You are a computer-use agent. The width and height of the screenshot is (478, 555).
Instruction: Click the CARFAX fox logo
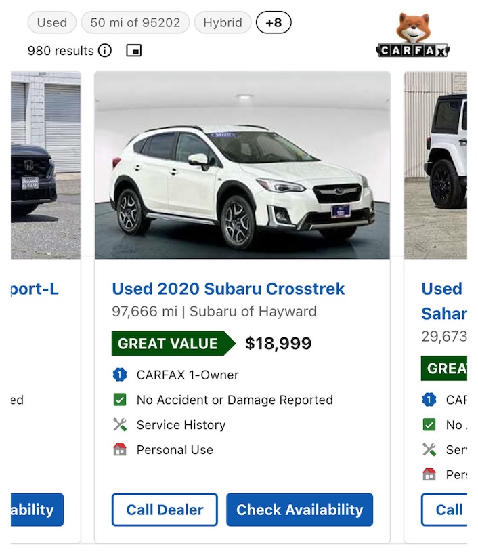(414, 28)
